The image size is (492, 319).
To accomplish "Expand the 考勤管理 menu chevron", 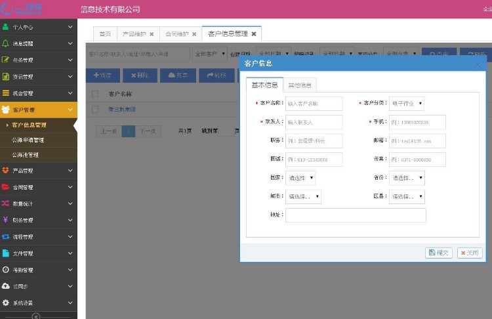I will [x=70, y=270].
